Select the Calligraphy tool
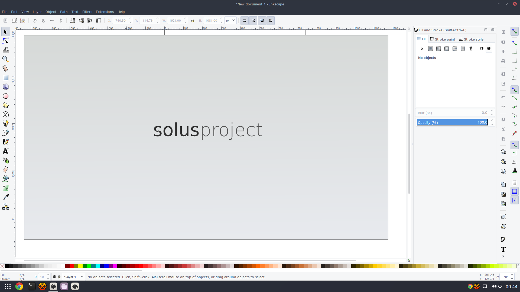The height and width of the screenshot is (292, 520). (5, 142)
